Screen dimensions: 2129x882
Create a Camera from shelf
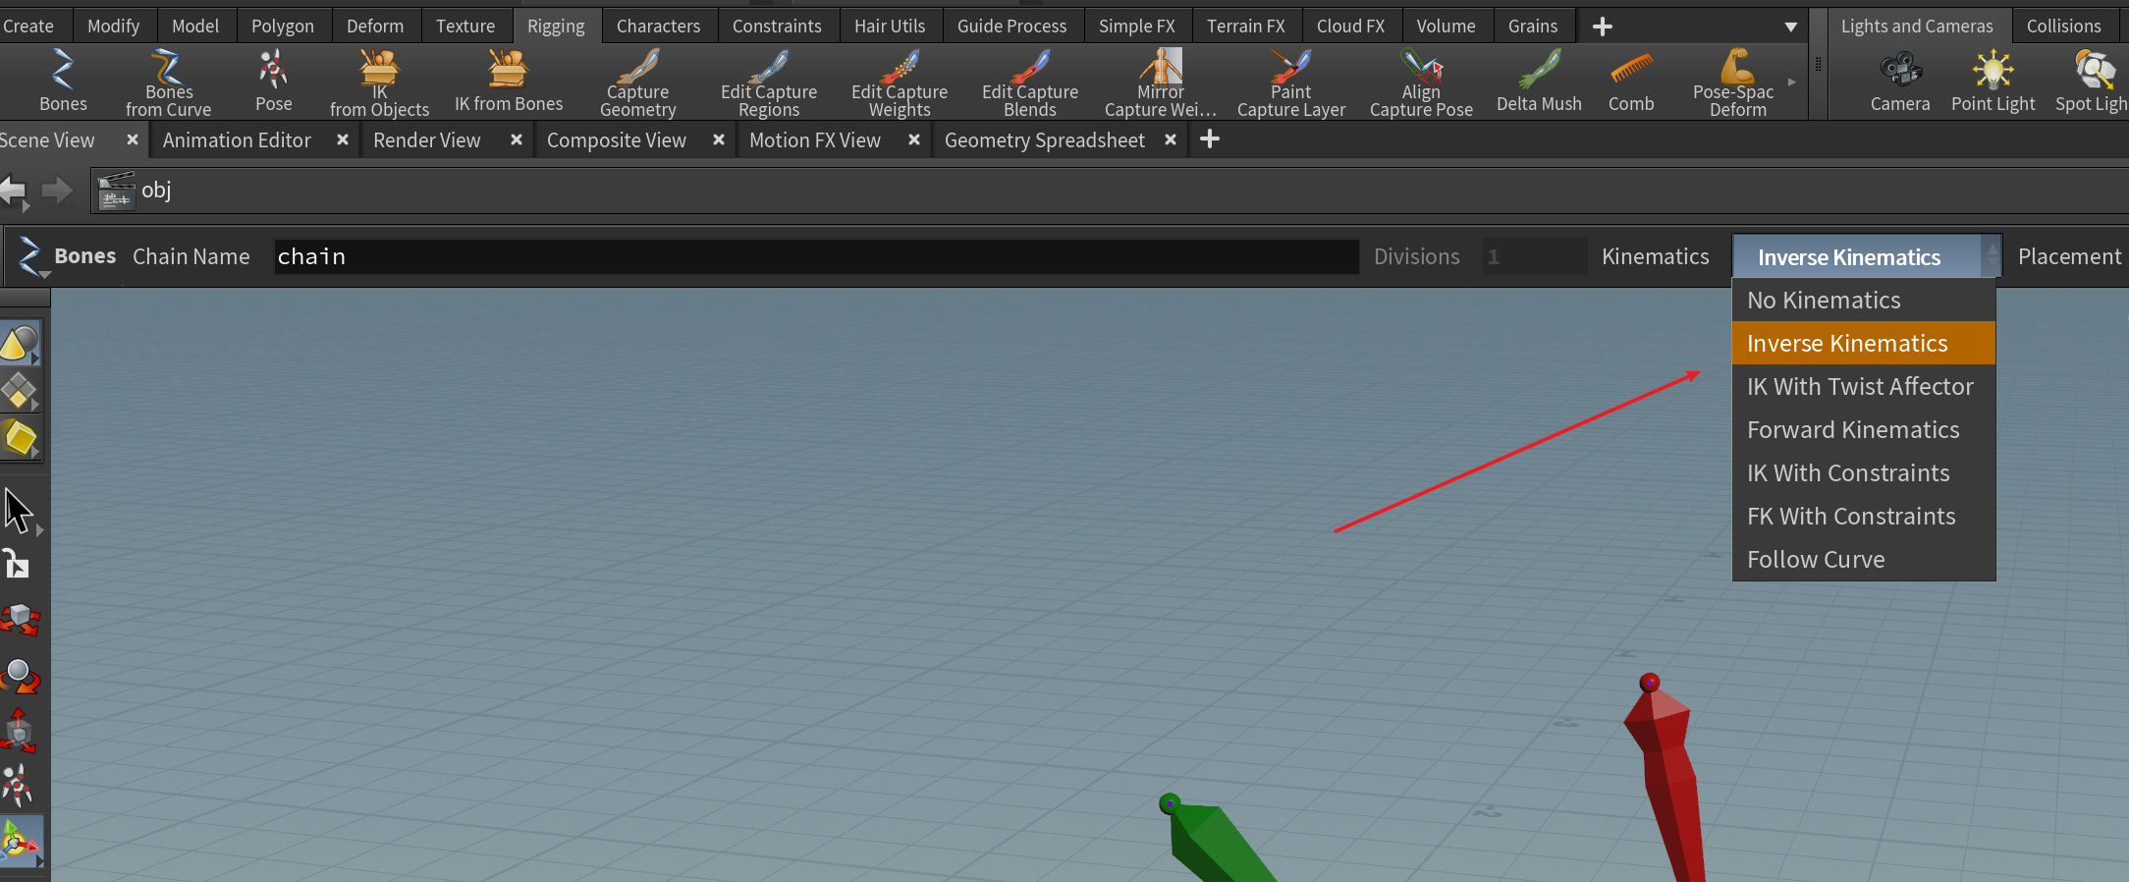coord(1900,82)
